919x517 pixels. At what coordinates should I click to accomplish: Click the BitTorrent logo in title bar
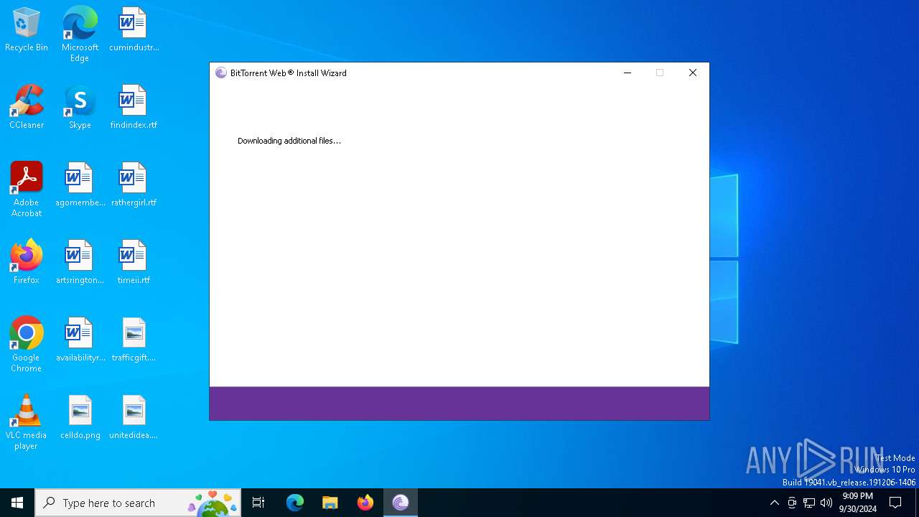click(x=221, y=73)
